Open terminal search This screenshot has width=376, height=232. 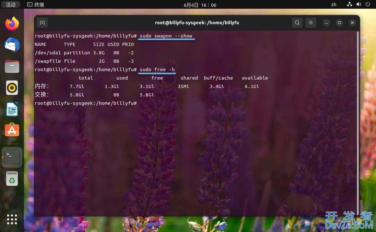297,23
